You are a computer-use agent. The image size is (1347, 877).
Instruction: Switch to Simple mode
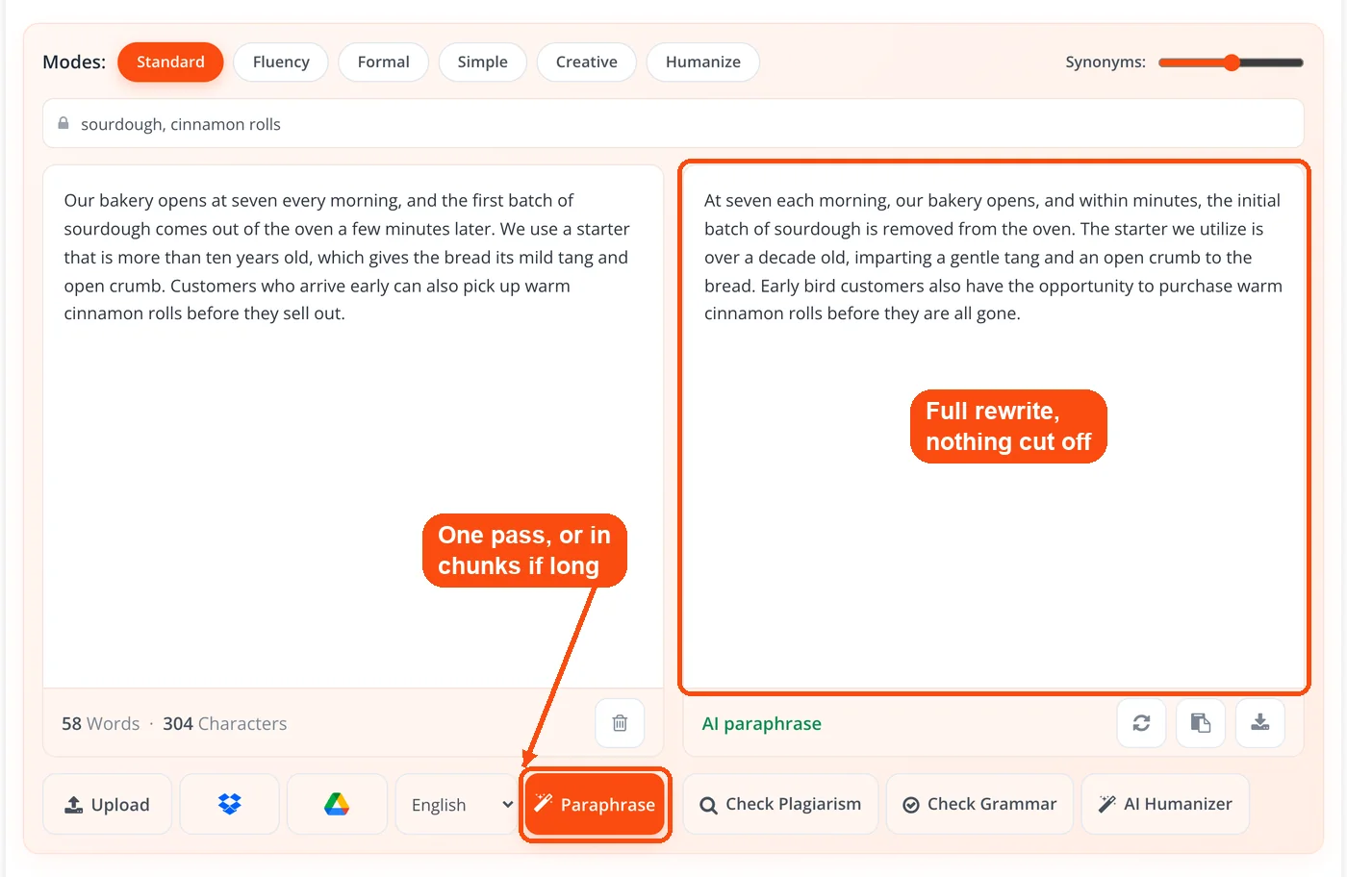[482, 62]
